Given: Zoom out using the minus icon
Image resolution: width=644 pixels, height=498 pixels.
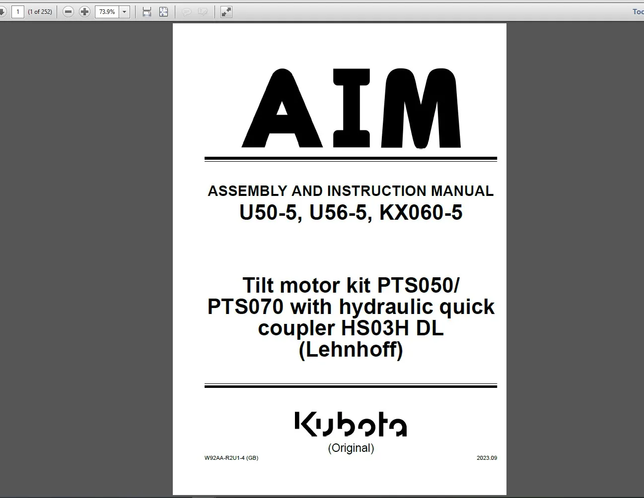Looking at the screenshot, I should [x=68, y=11].
